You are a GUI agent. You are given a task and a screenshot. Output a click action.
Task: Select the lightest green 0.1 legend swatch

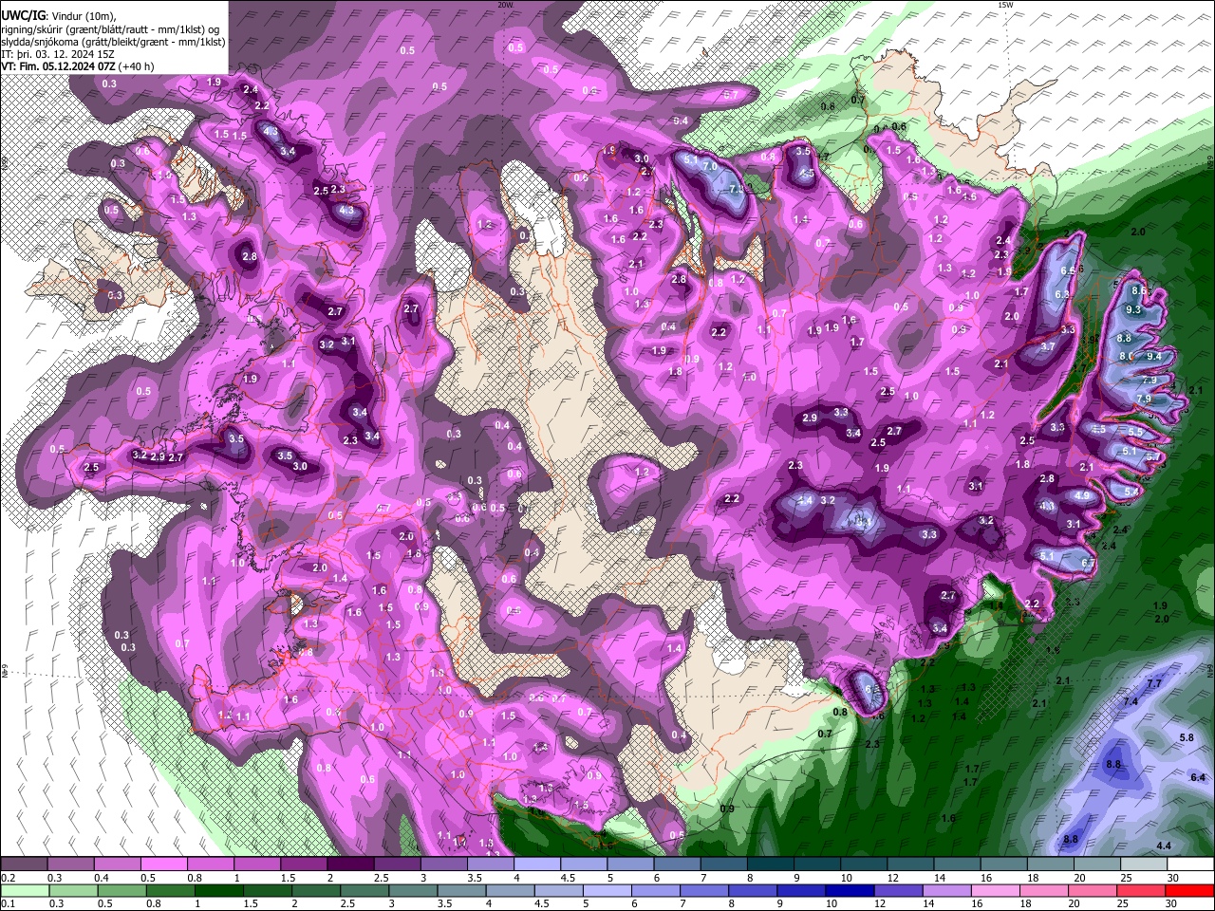coord(24,890)
